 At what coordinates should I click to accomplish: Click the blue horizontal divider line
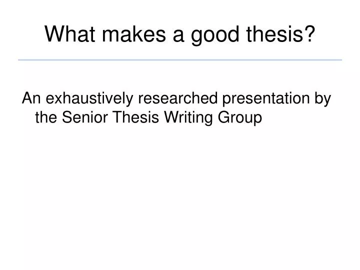(180, 60)
